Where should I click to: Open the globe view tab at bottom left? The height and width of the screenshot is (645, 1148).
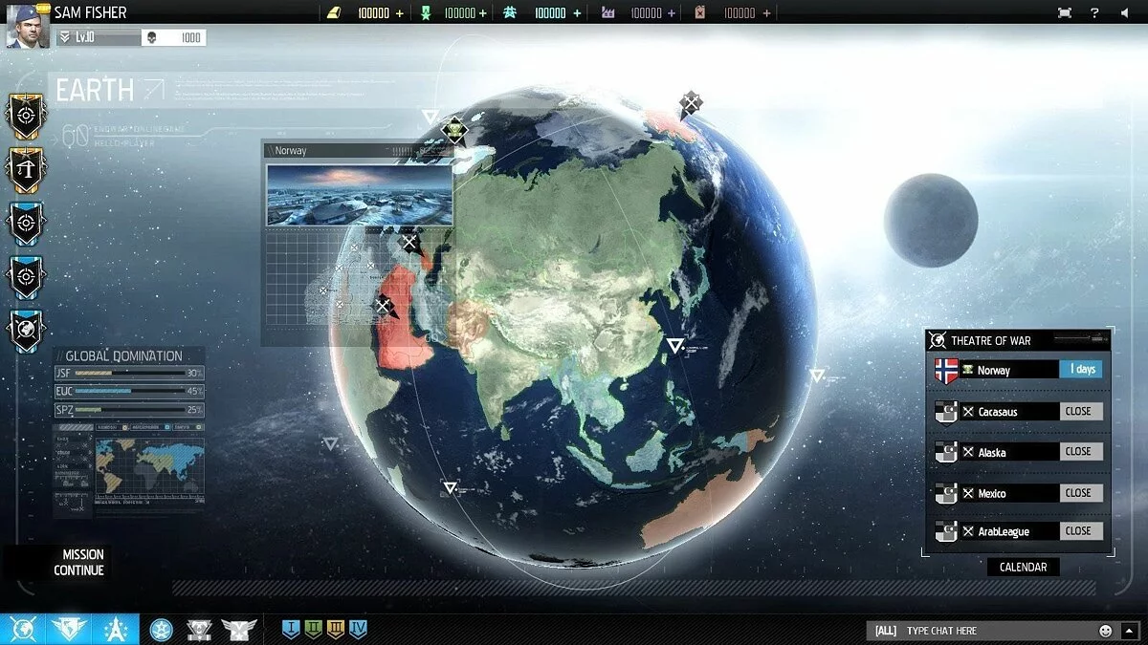coord(23,629)
